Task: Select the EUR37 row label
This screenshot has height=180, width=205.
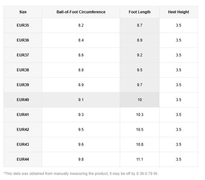Action: 23,55
